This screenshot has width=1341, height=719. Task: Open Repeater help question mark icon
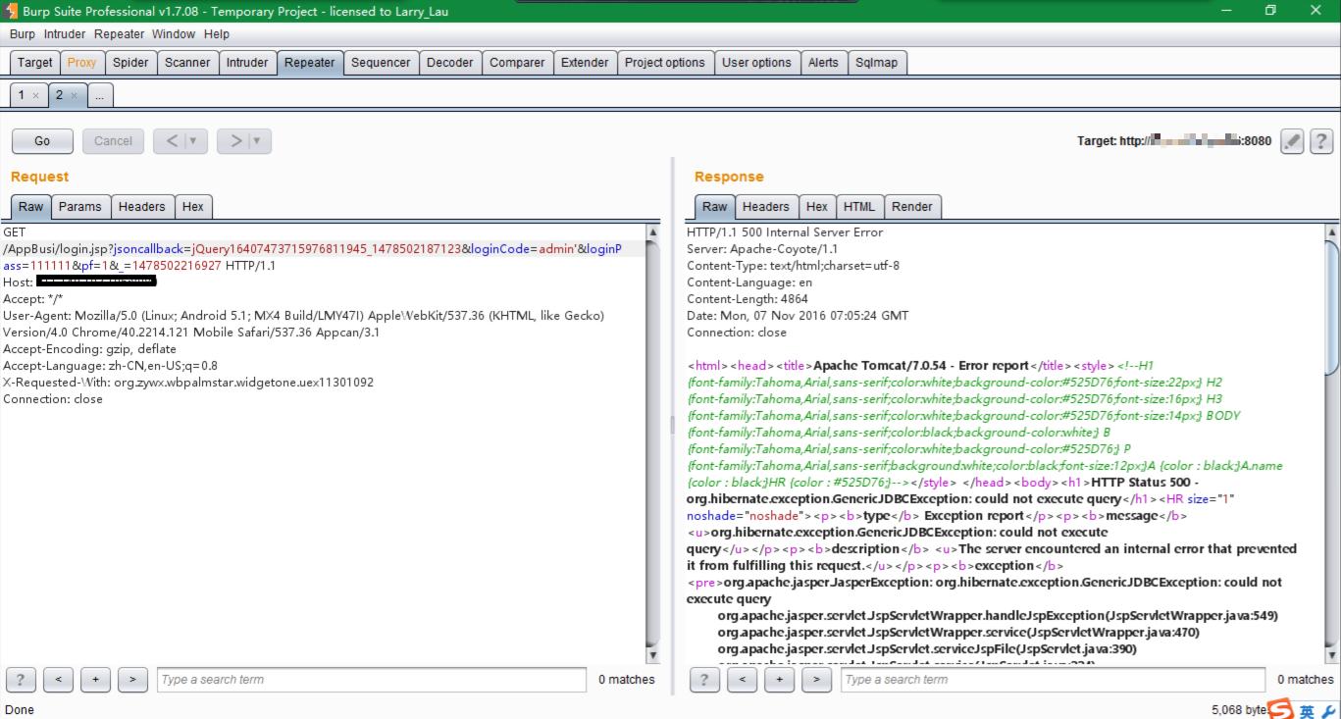pos(1321,141)
